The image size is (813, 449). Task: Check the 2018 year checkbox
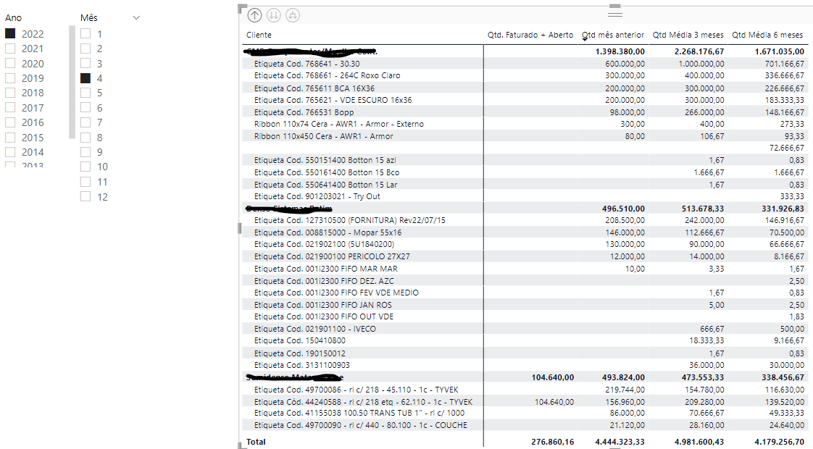(10, 92)
